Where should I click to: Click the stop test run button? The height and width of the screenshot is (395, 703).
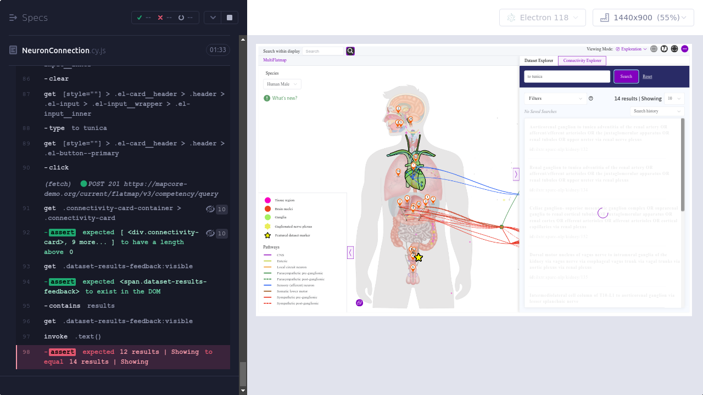(x=230, y=18)
